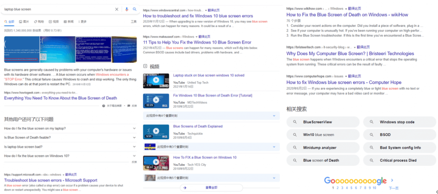This screenshot has height=194, width=438.
Task: Expand 此视频中有5个重要时刻 key moments
Action: [211, 178]
